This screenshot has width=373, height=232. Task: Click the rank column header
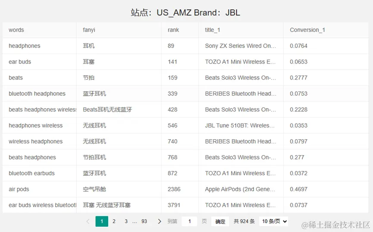point(173,30)
